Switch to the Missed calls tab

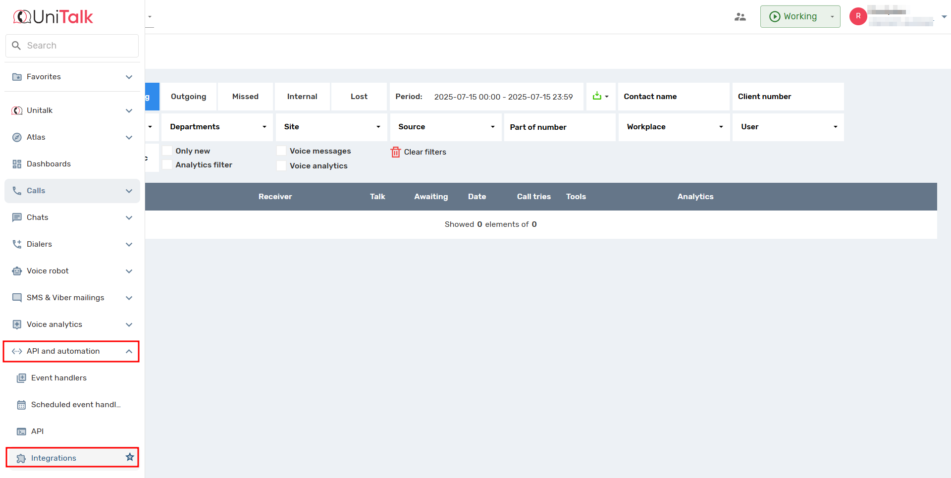245,97
